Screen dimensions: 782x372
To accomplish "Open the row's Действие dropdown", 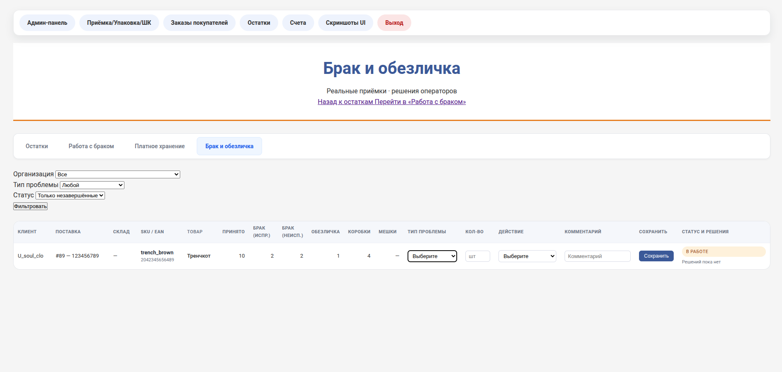I will pos(527,256).
